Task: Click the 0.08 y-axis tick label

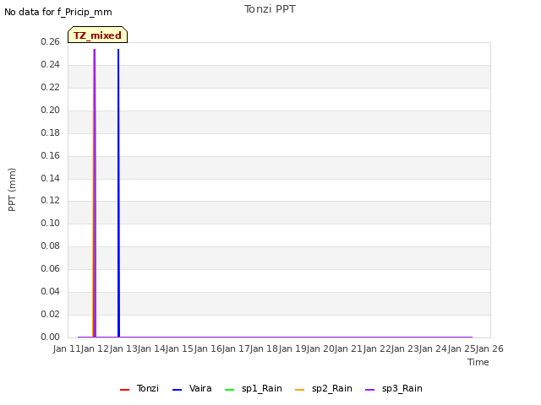Action: [50, 246]
